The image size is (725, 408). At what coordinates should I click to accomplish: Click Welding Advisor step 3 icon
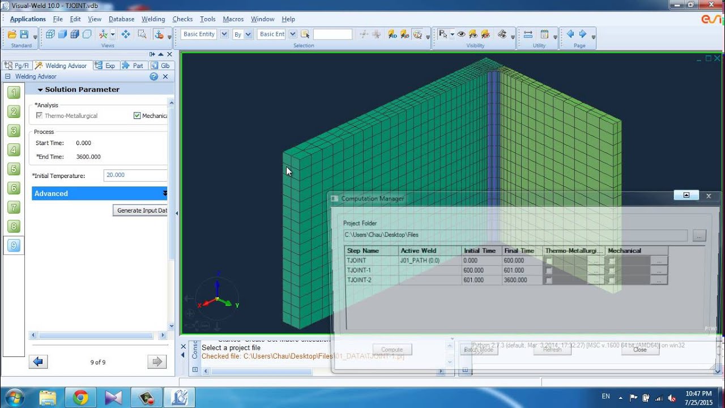pyautogui.click(x=14, y=131)
